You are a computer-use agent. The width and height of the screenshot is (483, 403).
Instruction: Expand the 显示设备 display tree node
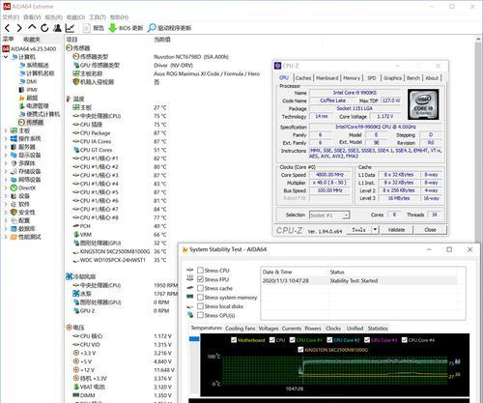coord(6,155)
